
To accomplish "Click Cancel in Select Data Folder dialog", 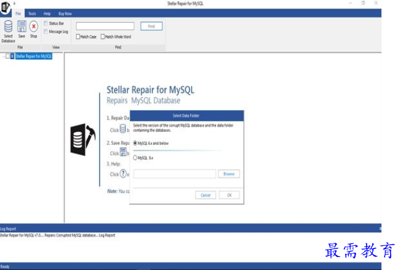I will point(206,195).
